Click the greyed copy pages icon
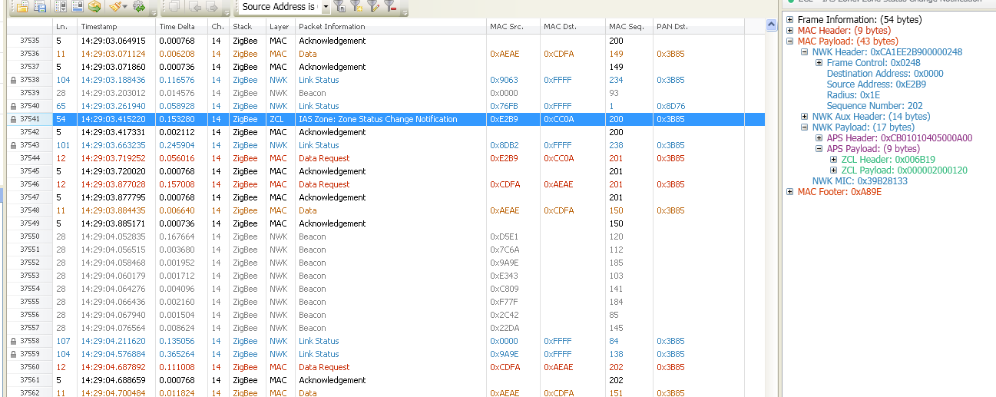 click(x=174, y=7)
